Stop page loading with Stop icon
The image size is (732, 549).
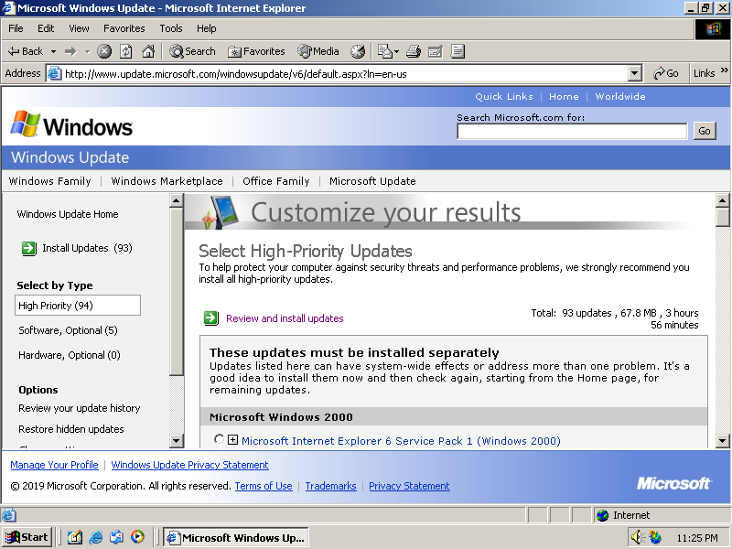104,51
